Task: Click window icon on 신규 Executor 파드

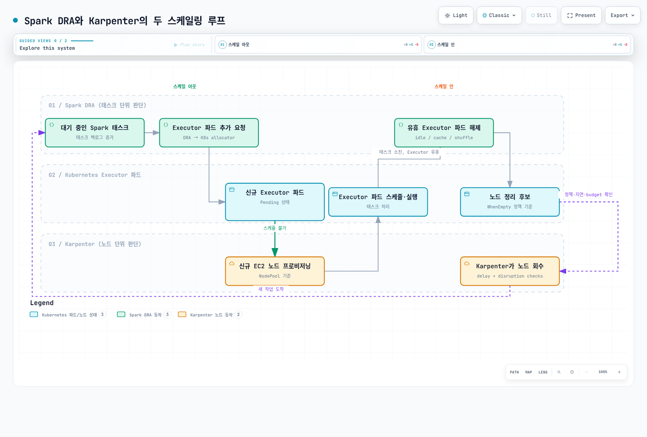Action: [232, 190]
